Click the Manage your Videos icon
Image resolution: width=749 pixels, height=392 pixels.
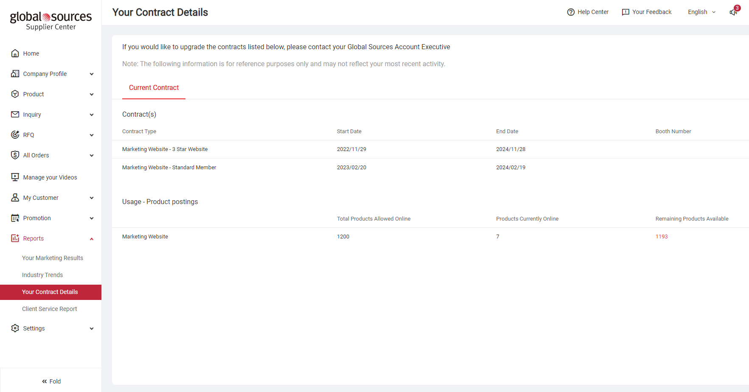click(x=15, y=177)
